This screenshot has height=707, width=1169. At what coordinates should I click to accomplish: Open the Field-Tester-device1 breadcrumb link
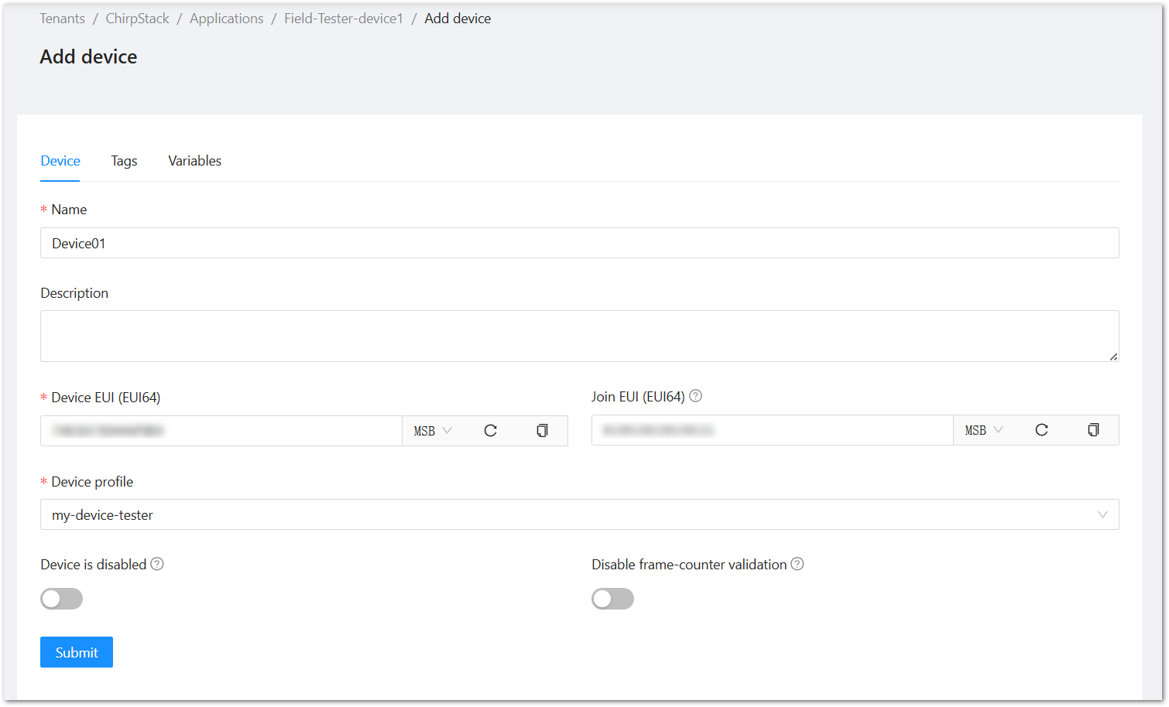click(344, 18)
